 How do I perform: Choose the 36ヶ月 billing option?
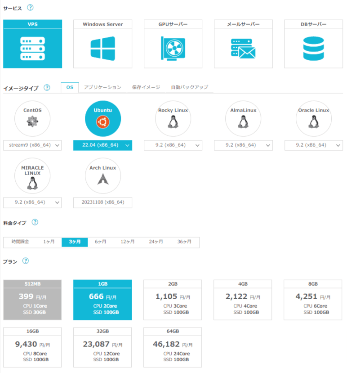pyautogui.click(x=184, y=242)
